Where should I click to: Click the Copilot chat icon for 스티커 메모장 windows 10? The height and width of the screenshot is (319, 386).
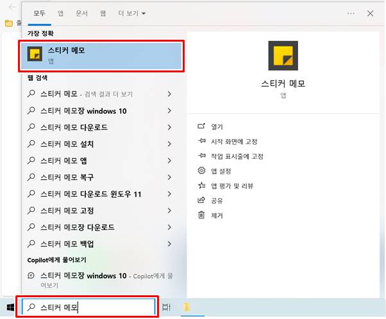click(x=31, y=275)
